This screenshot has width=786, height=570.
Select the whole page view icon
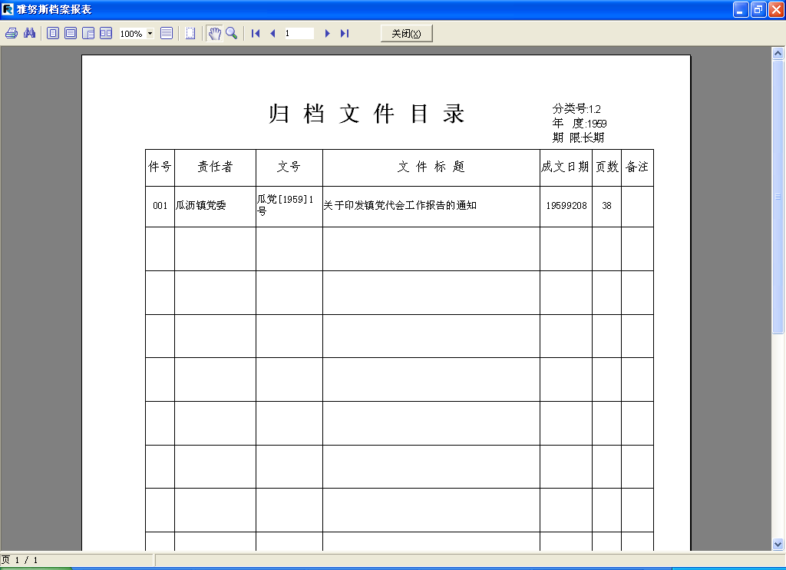tap(53, 34)
